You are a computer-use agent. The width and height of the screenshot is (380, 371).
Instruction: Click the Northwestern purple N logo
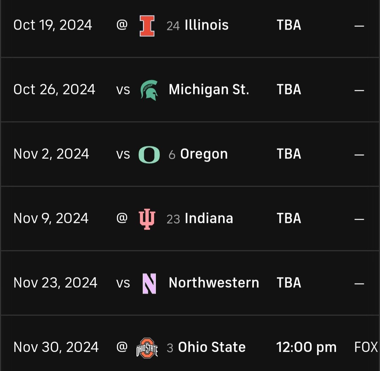pyautogui.click(x=149, y=283)
